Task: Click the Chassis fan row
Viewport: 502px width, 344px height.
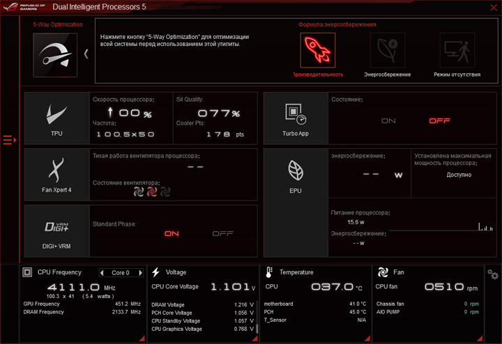Action: click(x=427, y=304)
